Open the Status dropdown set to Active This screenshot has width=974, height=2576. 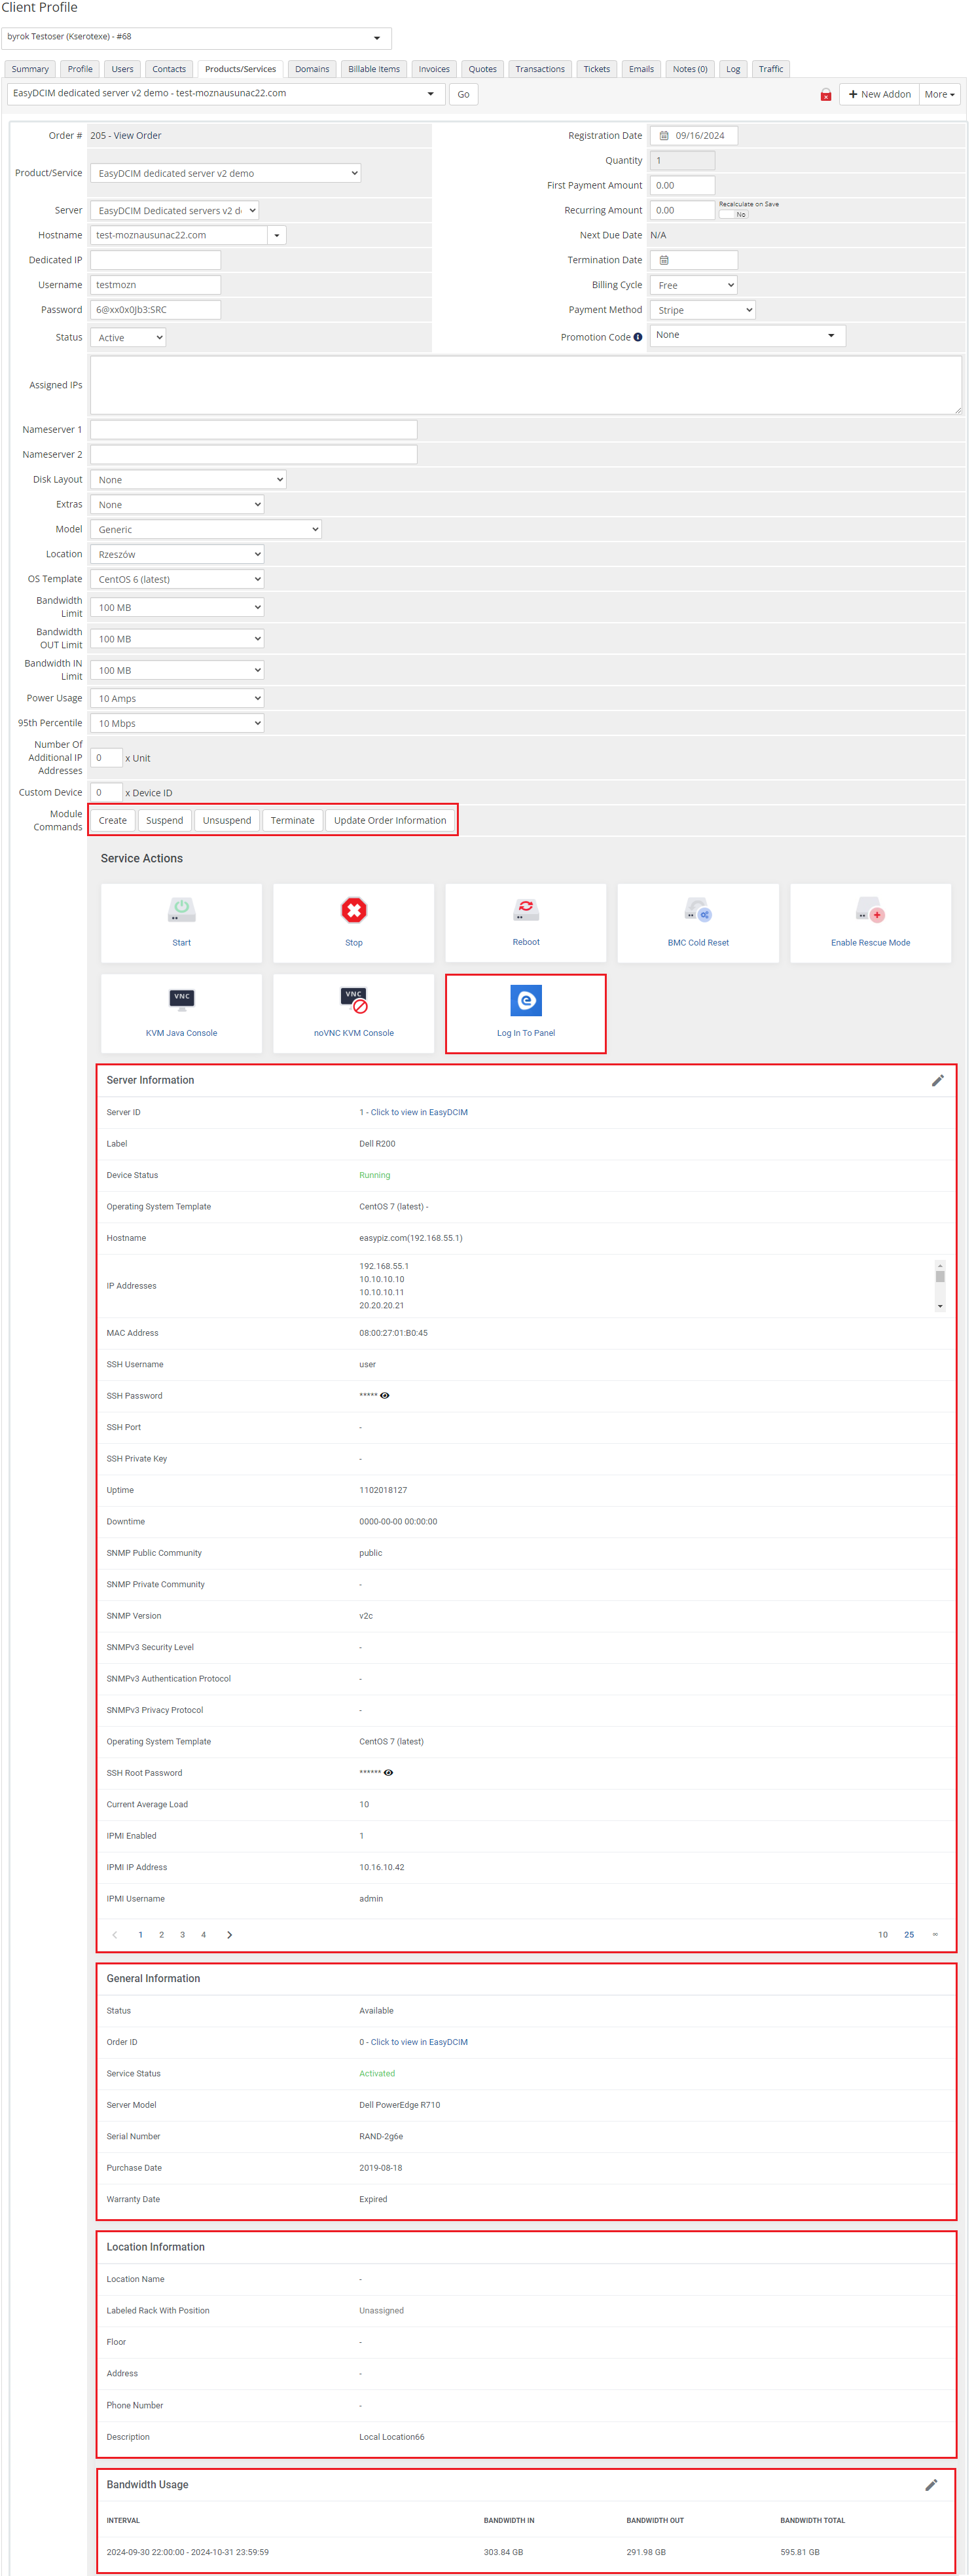128,338
